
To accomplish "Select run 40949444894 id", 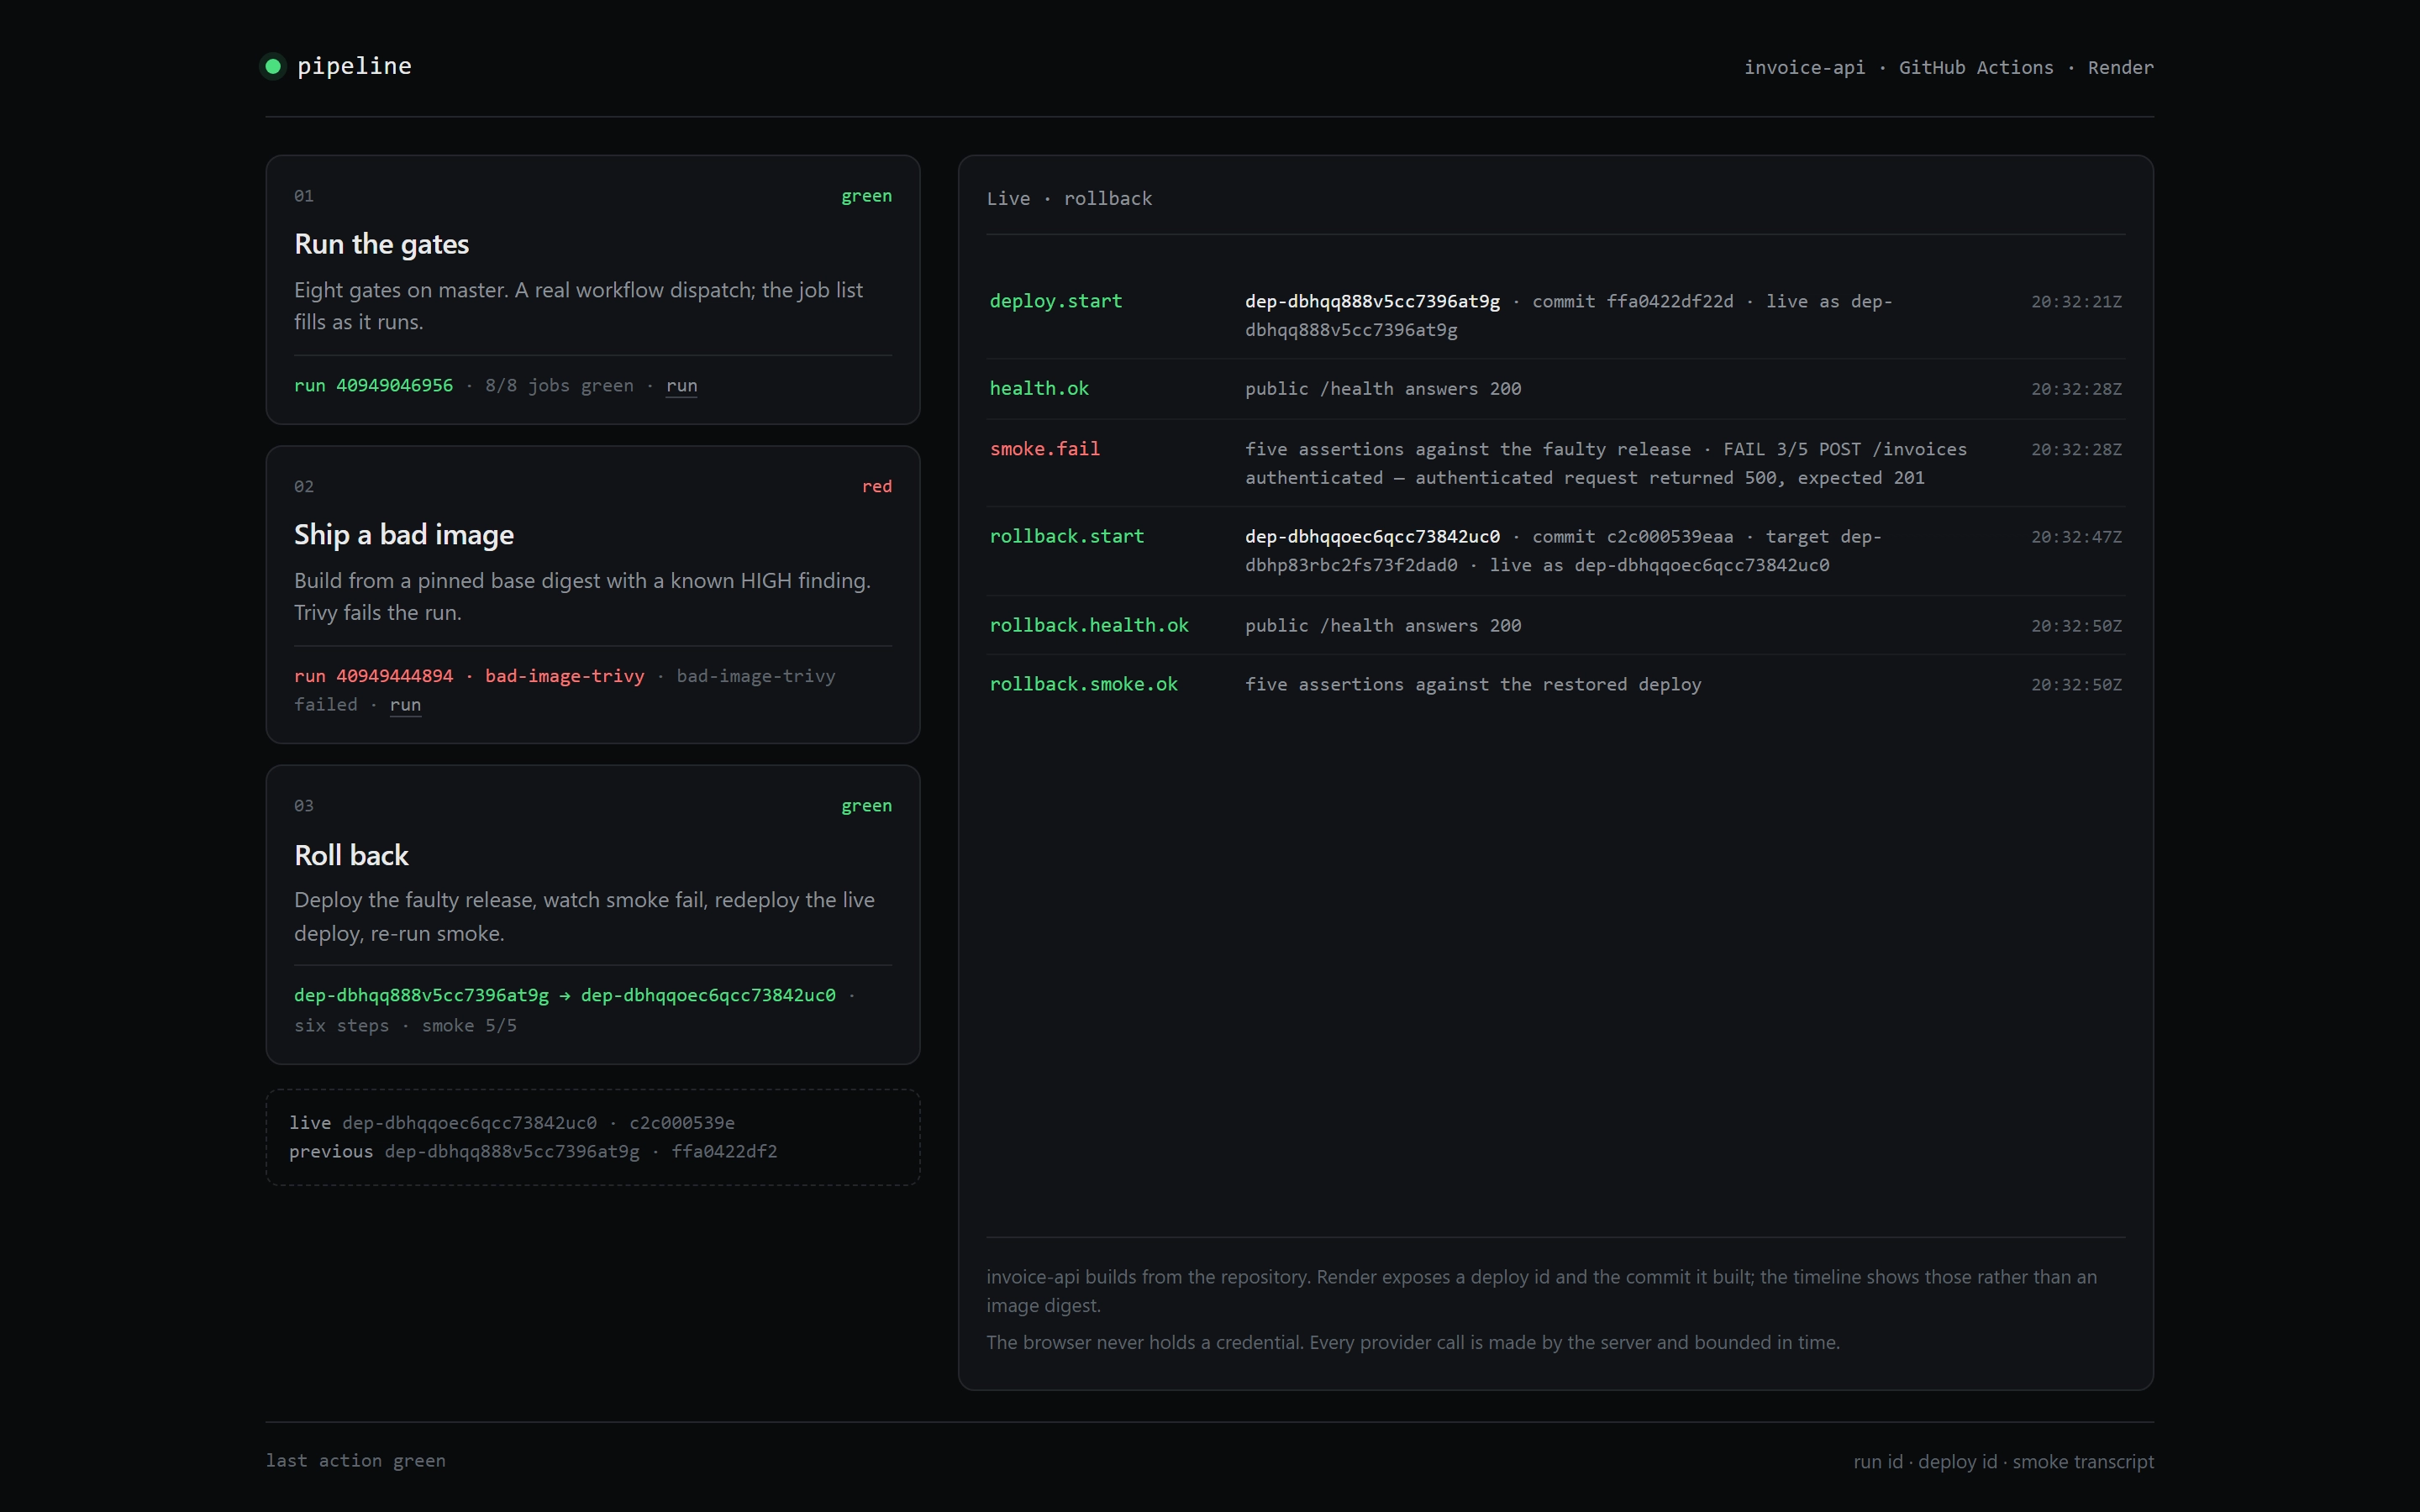I will [373, 676].
